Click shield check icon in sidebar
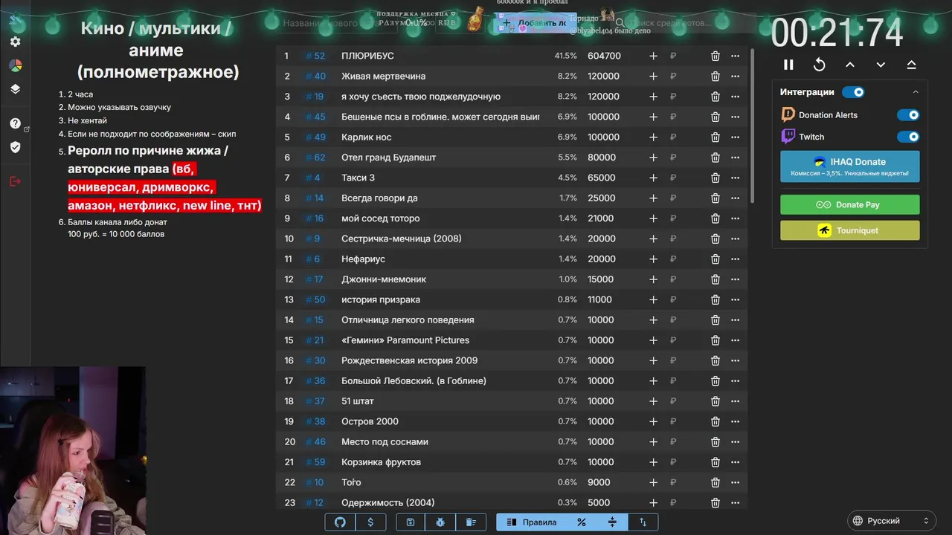This screenshot has width=952, height=535. coord(15,147)
